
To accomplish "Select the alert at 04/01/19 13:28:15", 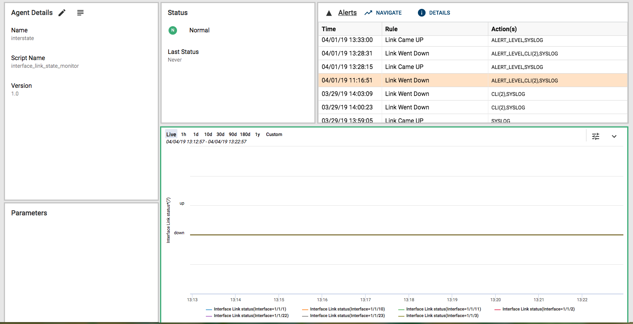I will [x=473, y=67].
